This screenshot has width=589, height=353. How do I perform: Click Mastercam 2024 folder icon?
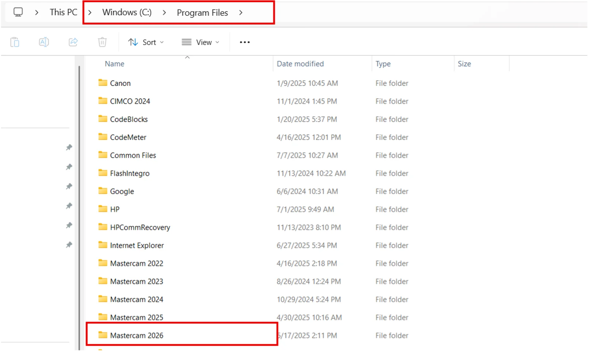pyautogui.click(x=103, y=299)
